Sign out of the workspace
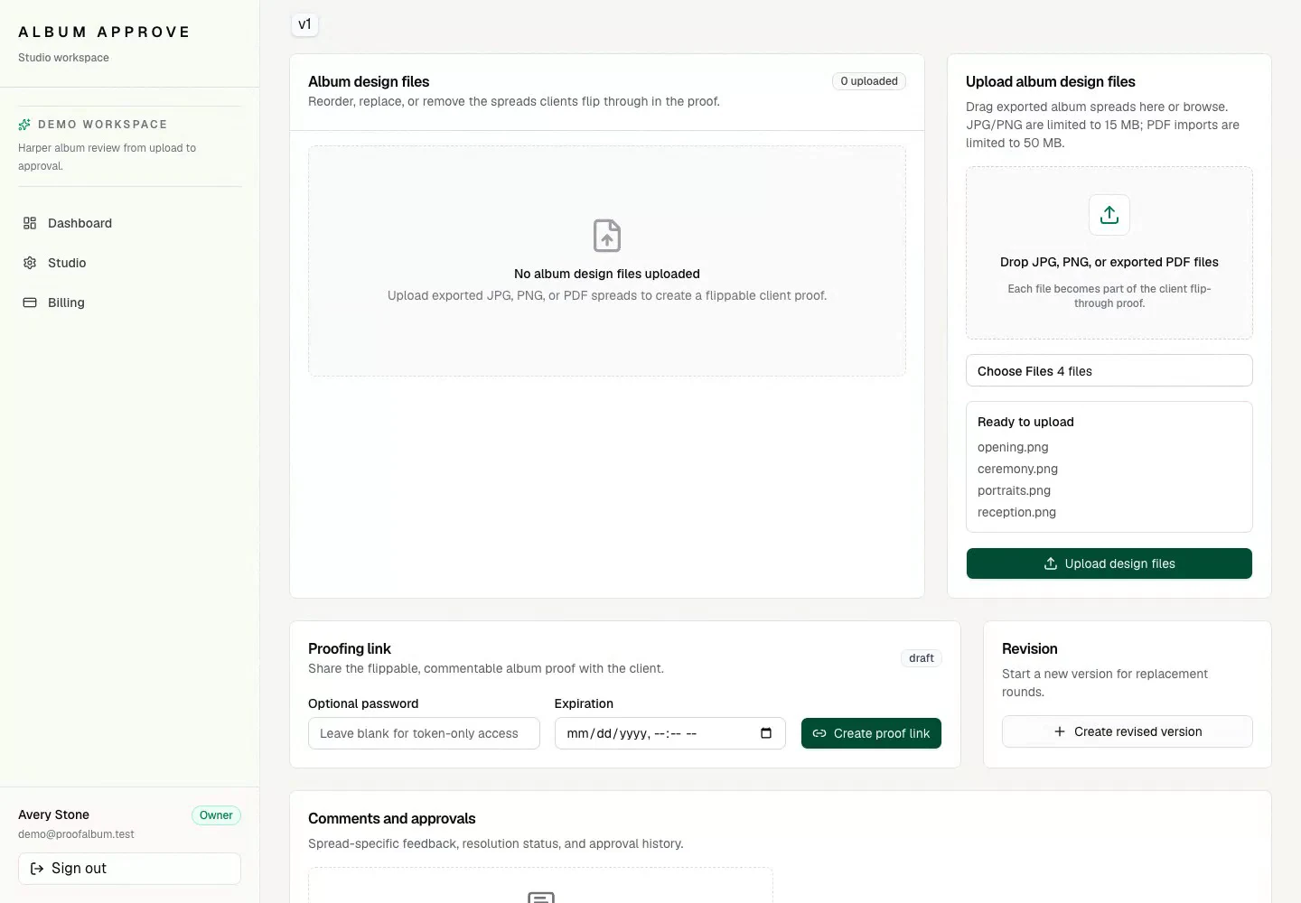Screen dimensions: 1301x903 tap(129, 869)
